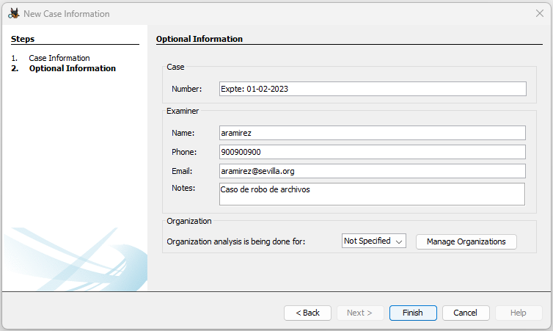Click the Phone field showing 900900900
This screenshot has width=553, height=331.
373,152
